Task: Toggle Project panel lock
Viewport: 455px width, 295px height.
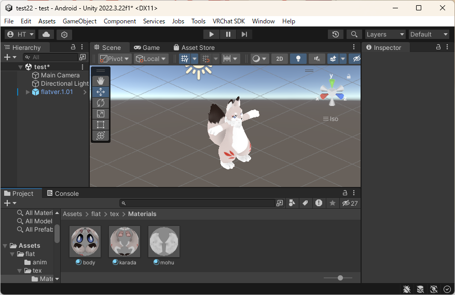Action: [344, 193]
